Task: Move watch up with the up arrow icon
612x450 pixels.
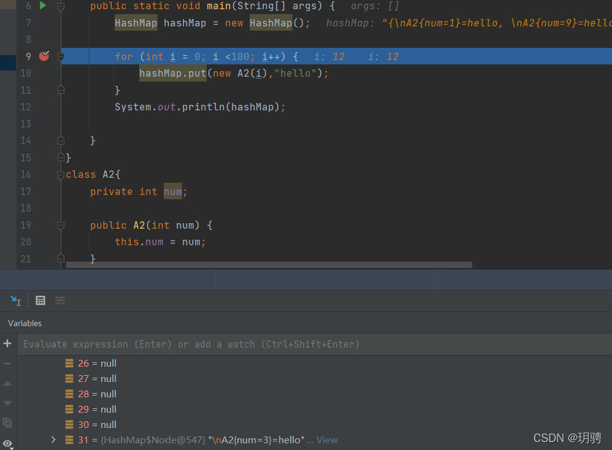Action: click(7, 384)
